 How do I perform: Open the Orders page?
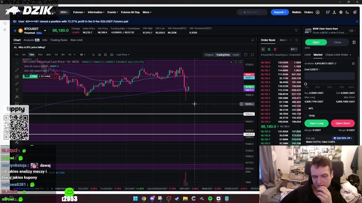[308, 12]
